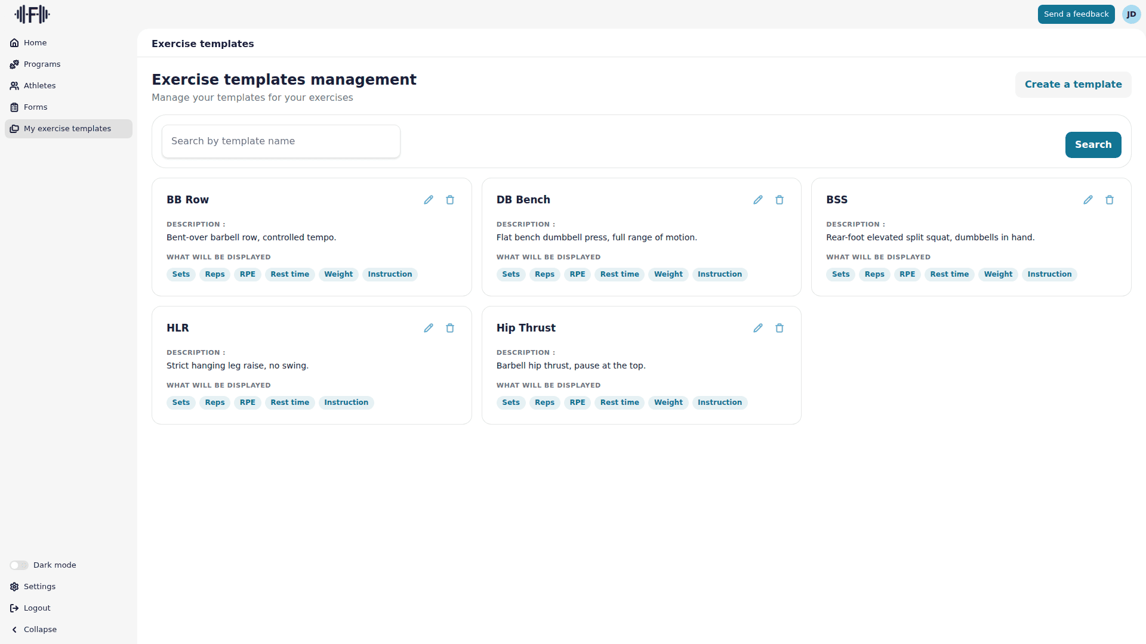Edit the BSS template
Viewport: 1146px width, 644px height.
coord(1088,200)
